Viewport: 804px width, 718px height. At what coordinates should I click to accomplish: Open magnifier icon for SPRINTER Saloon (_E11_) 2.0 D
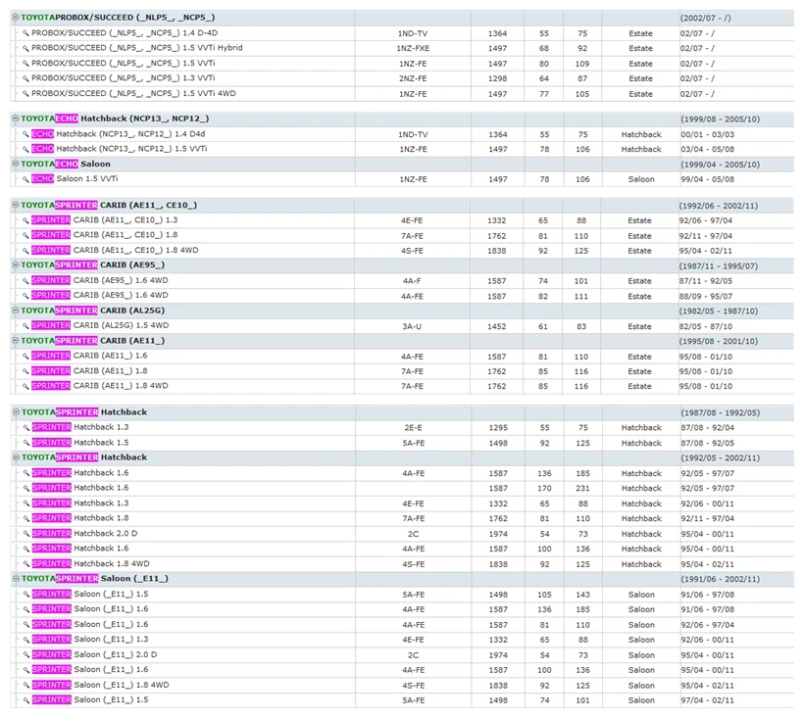tap(25, 654)
